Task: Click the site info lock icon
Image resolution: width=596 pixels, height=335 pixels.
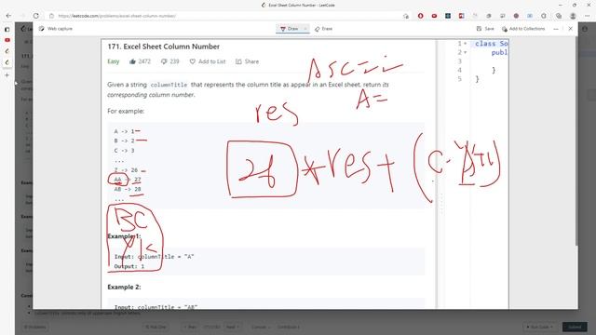Action: (x=52, y=16)
